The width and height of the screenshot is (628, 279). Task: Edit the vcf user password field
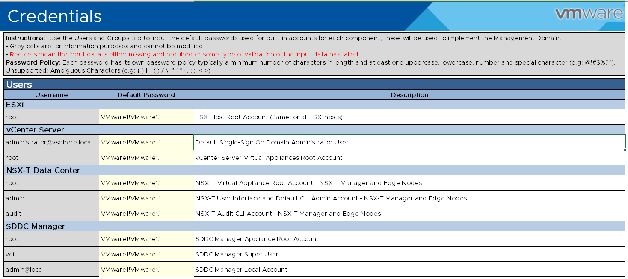point(146,254)
